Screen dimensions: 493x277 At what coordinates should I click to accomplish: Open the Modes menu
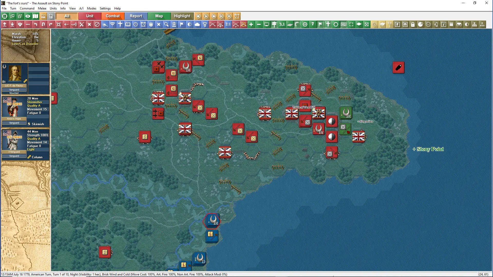tap(91, 8)
